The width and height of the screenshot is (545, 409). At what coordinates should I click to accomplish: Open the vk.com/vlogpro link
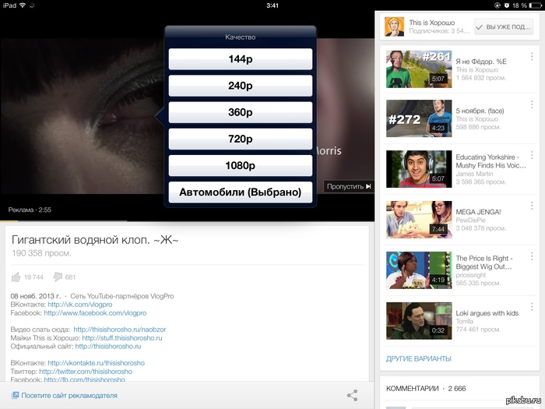click(80, 305)
